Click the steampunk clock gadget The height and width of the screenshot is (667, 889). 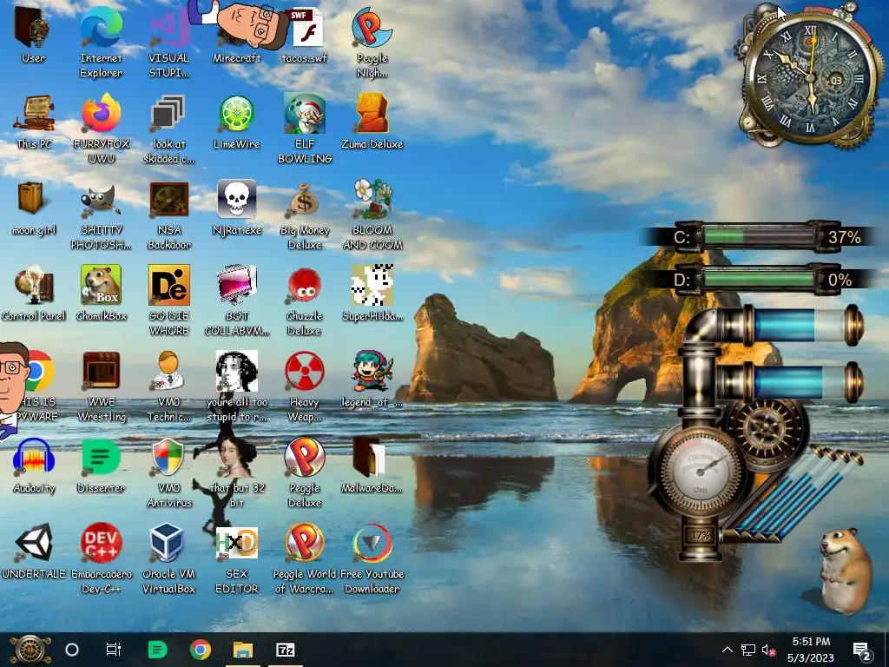[x=811, y=79]
